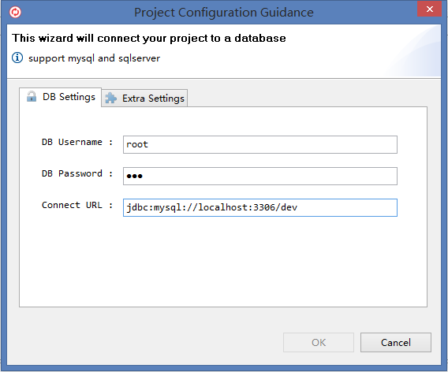Viewport: 448px width, 372px height.
Task: Click the "DB Password :" label
Action: [x=77, y=173]
